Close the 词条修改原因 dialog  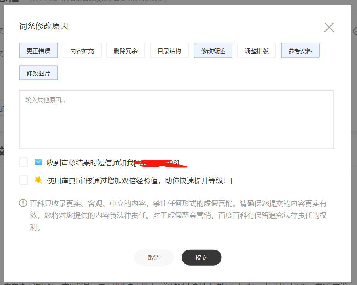[329, 27]
